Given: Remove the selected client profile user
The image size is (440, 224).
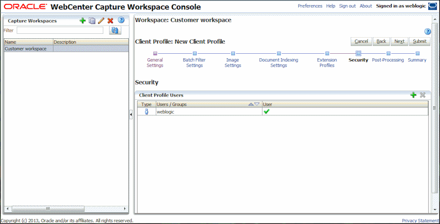Looking at the screenshot, I should pos(423,95).
